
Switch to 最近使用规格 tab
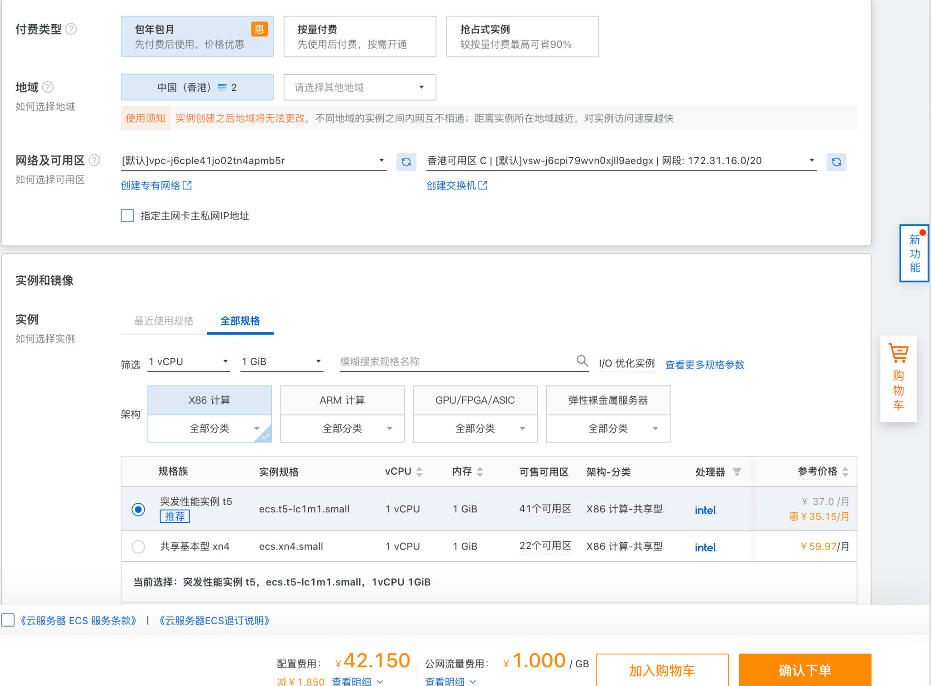point(164,321)
